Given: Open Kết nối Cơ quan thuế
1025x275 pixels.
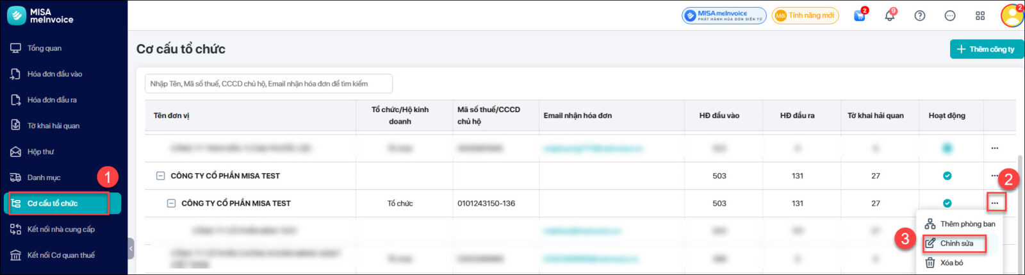Looking at the screenshot, I should pos(61,255).
